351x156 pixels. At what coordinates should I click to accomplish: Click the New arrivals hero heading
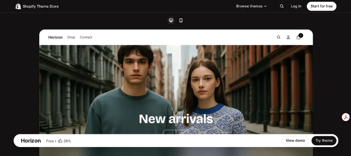click(176, 119)
